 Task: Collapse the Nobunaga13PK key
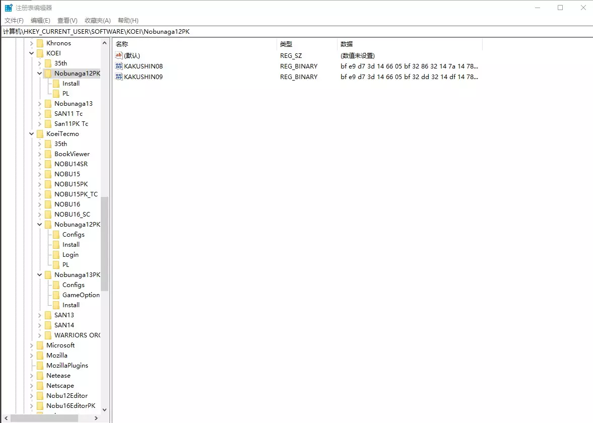(39, 275)
